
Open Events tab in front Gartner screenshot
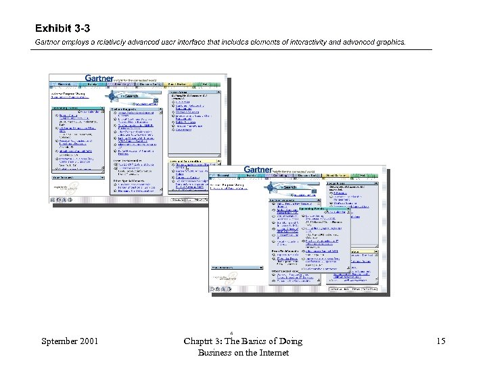251,175
